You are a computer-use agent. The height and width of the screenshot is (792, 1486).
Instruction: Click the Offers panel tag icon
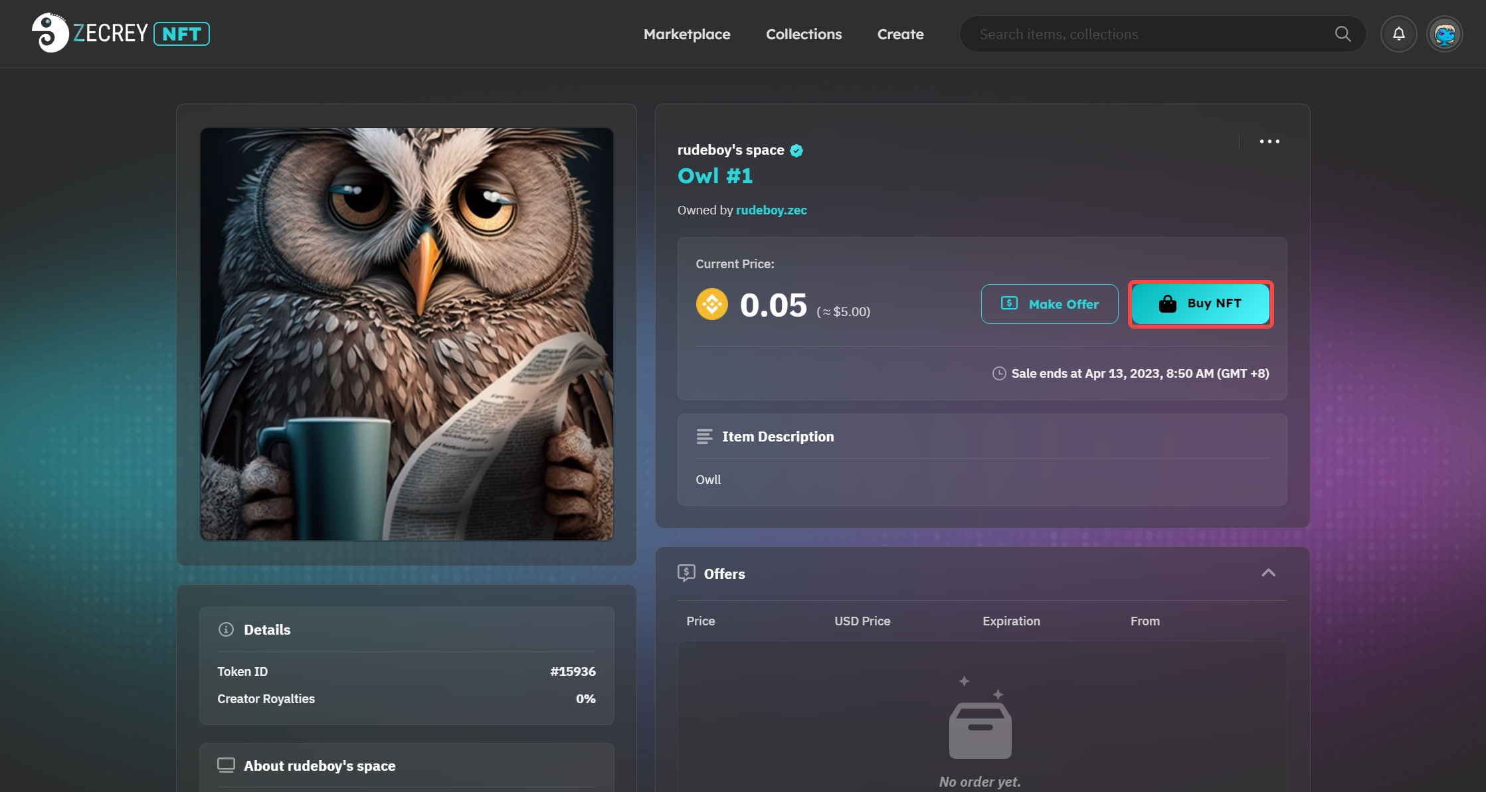click(x=686, y=573)
